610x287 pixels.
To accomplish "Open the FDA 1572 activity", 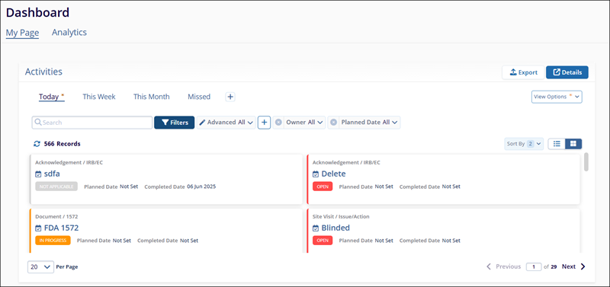I will (61, 228).
